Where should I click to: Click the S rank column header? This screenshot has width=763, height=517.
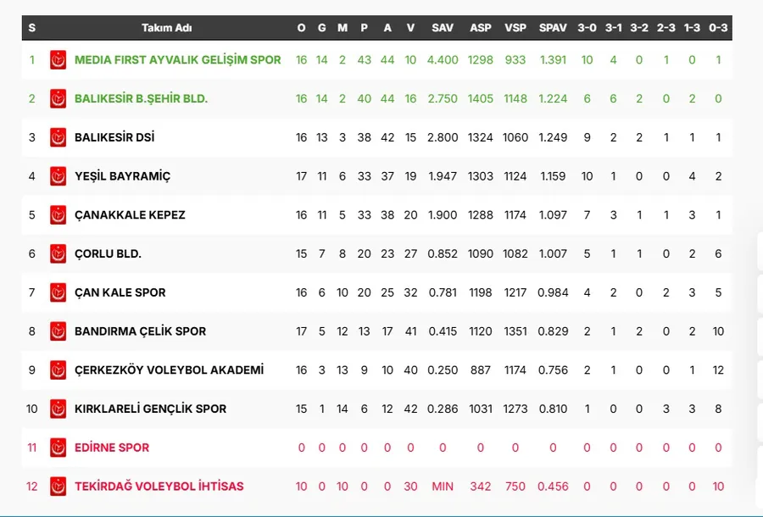pyautogui.click(x=32, y=27)
